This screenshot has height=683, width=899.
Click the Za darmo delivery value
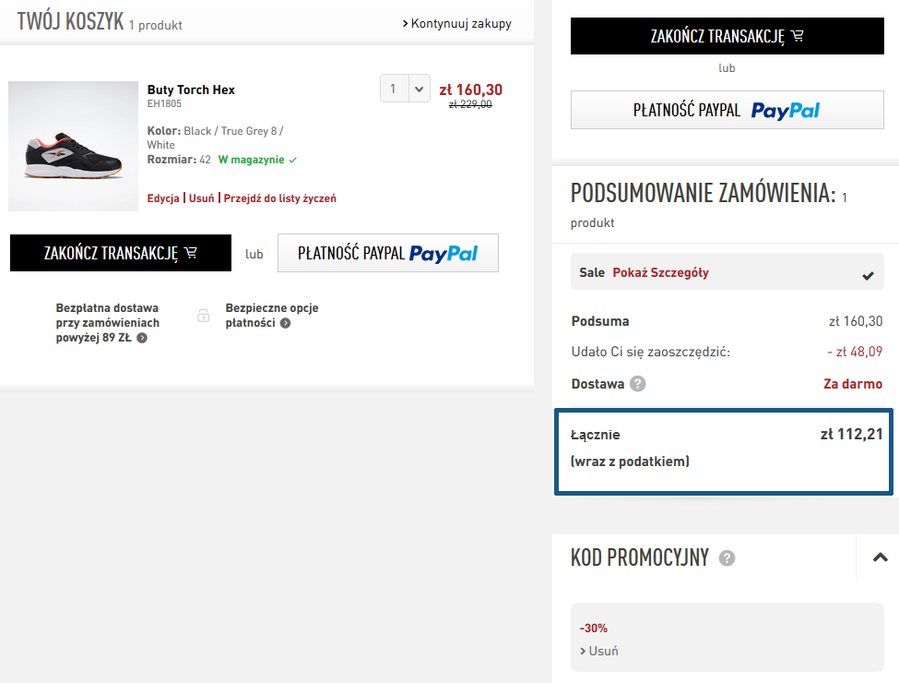coord(853,384)
